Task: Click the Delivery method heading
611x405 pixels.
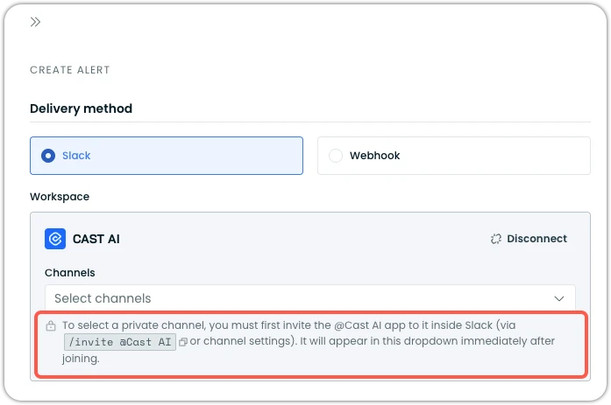Action: (81, 108)
